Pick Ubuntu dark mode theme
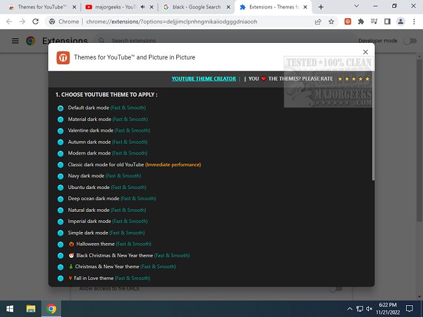 click(61, 188)
